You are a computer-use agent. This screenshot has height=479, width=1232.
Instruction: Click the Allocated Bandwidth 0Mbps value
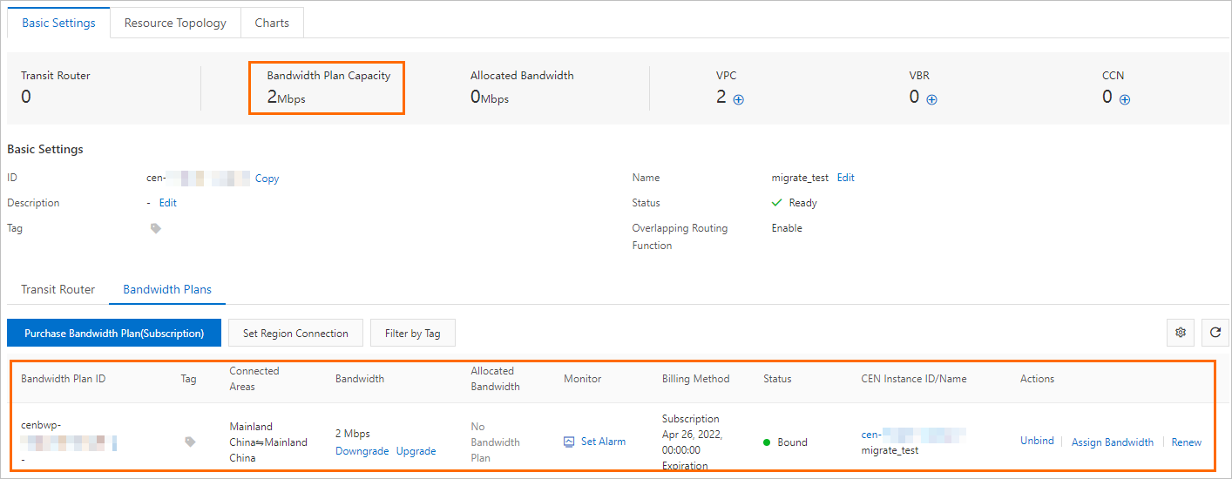(490, 97)
